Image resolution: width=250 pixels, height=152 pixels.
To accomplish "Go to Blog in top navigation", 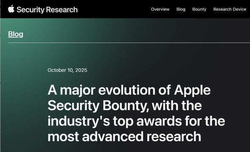I will [181, 9].
